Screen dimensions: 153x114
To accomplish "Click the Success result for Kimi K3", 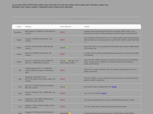I will click(64, 48).
